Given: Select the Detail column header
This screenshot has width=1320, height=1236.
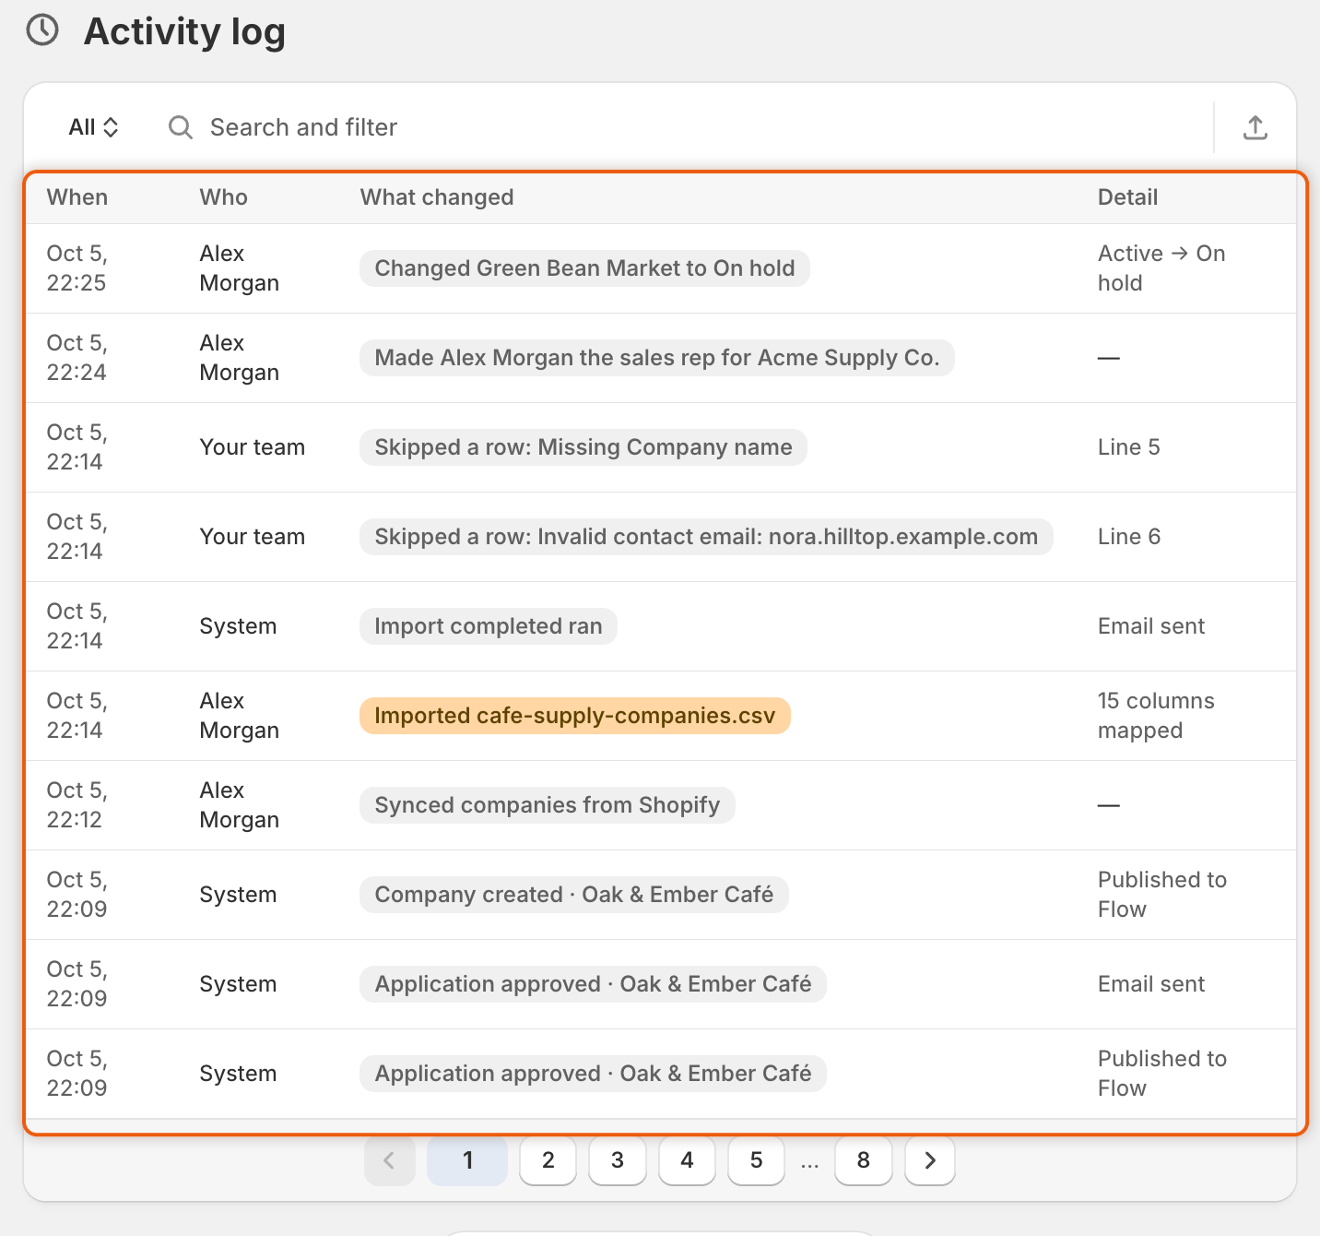Looking at the screenshot, I should coord(1127,197).
